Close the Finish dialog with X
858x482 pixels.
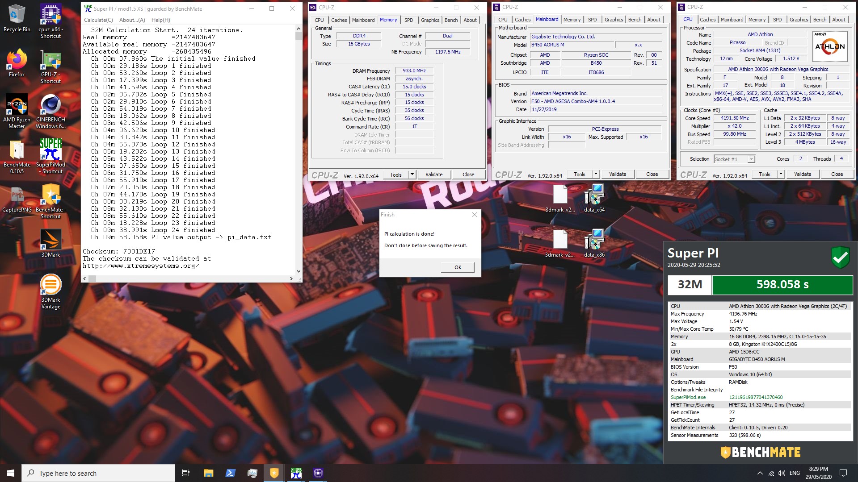click(x=475, y=215)
